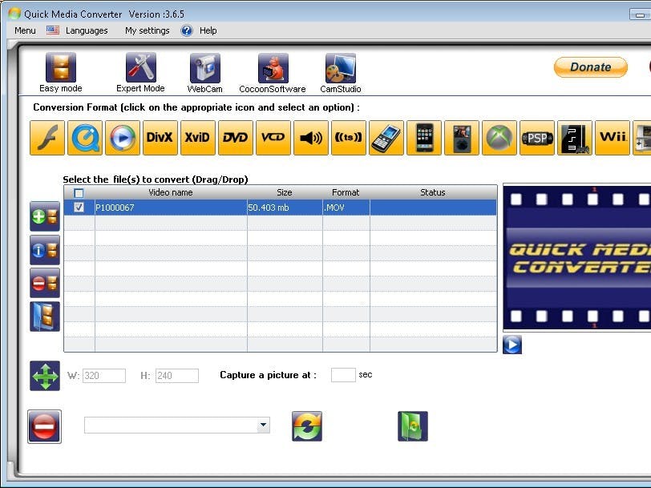Click the green resize arrows icon
651x488 pixels.
(x=45, y=376)
